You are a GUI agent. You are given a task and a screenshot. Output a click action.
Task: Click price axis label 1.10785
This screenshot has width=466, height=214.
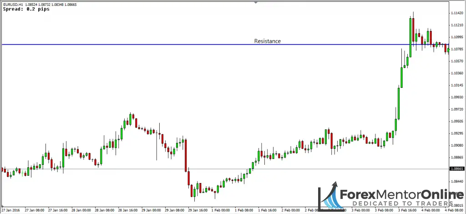click(457, 49)
